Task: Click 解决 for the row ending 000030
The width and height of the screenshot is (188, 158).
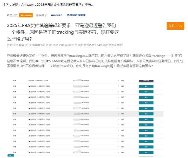Action: [146, 125]
